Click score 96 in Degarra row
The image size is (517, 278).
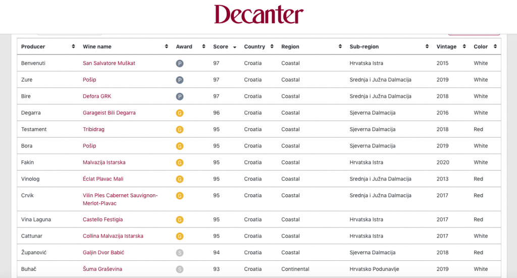click(x=216, y=113)
